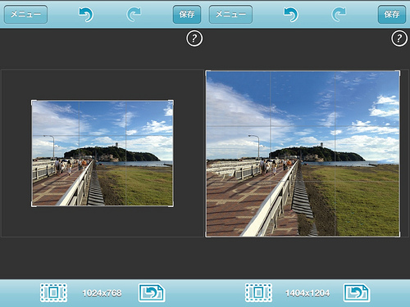
Task: Open the right メニュー button
Action: click(230, 14)
